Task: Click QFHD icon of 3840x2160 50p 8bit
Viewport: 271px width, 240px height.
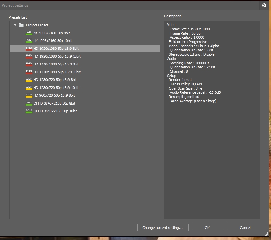Action: [x=29, y=103]
